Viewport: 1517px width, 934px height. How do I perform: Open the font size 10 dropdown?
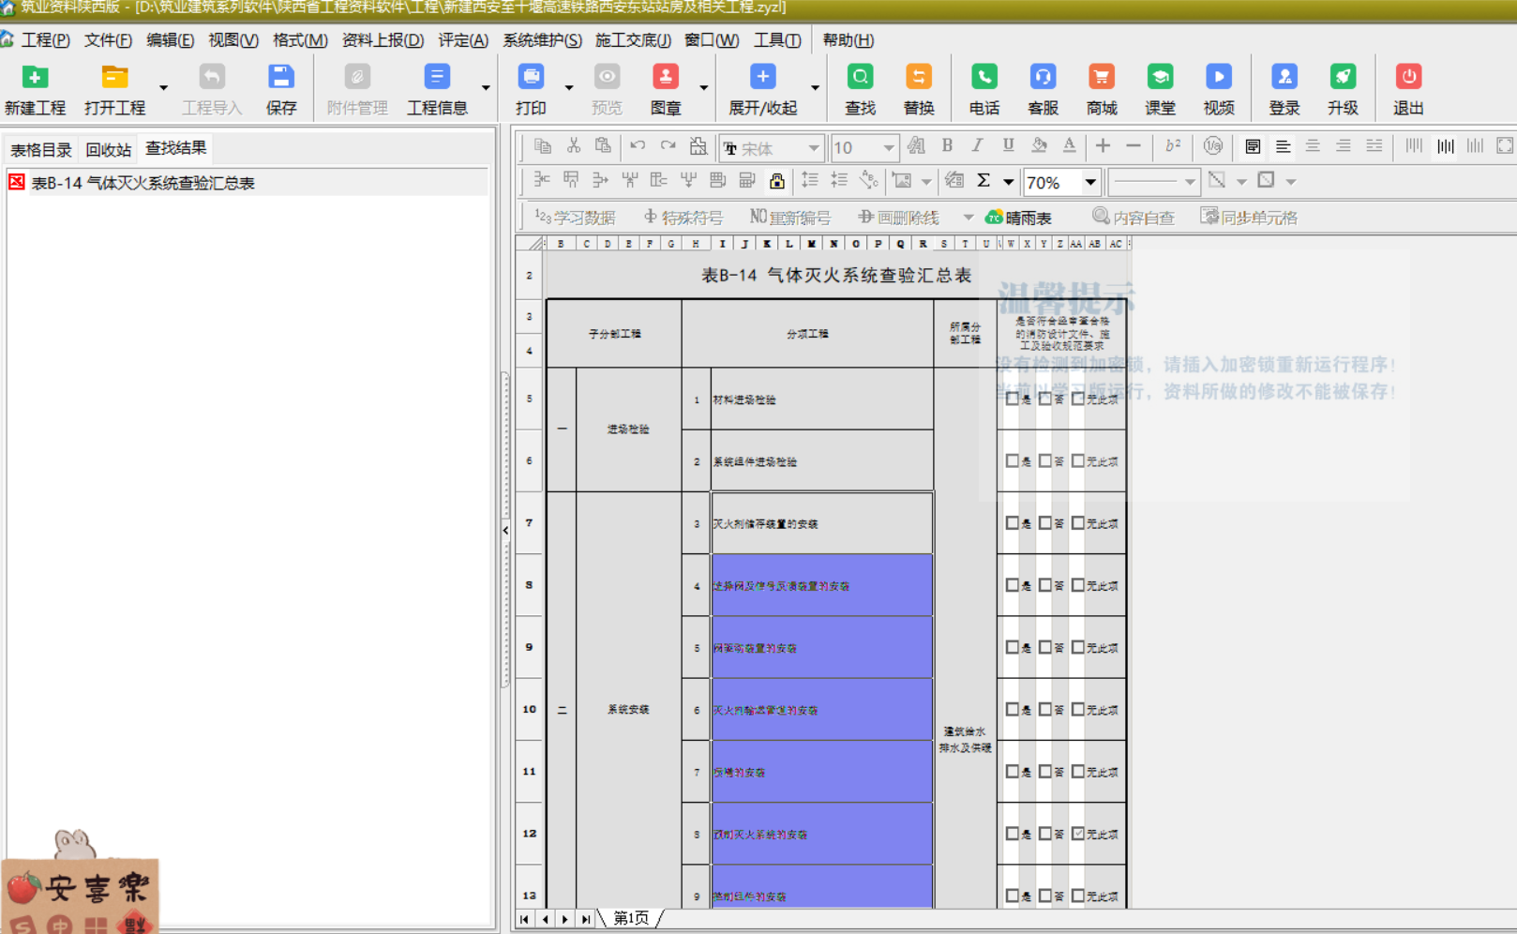coord(887,148)
